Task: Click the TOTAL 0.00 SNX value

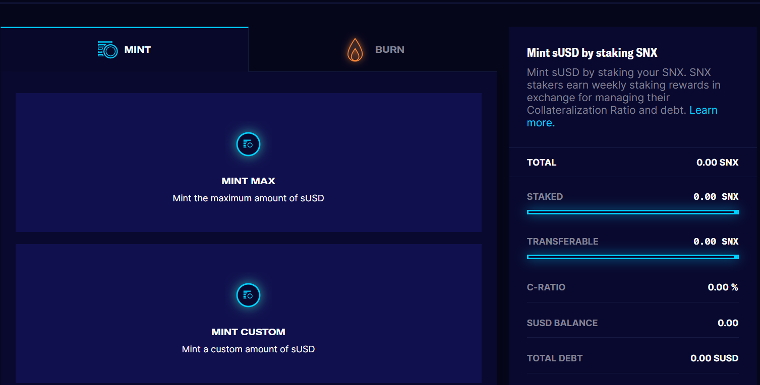Action: coord(717,163)
